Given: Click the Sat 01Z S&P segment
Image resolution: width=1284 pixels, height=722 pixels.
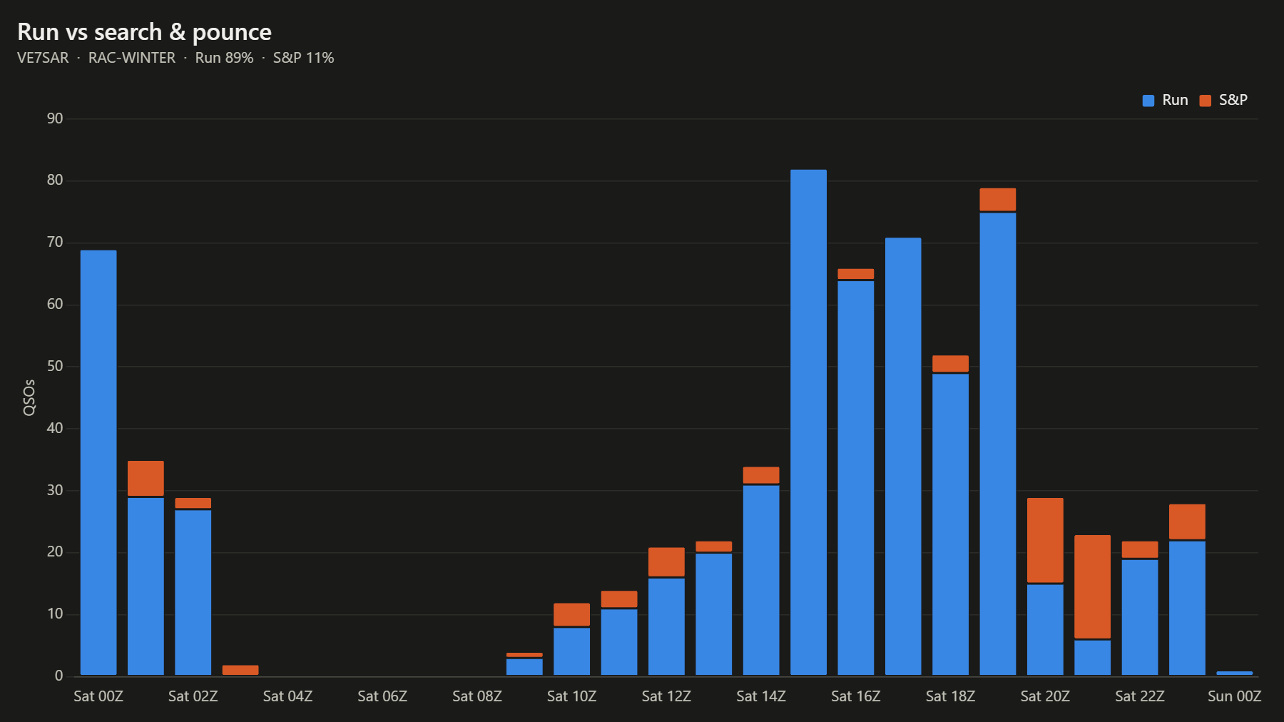Looking at the screenshot, I should coord(146,478).
